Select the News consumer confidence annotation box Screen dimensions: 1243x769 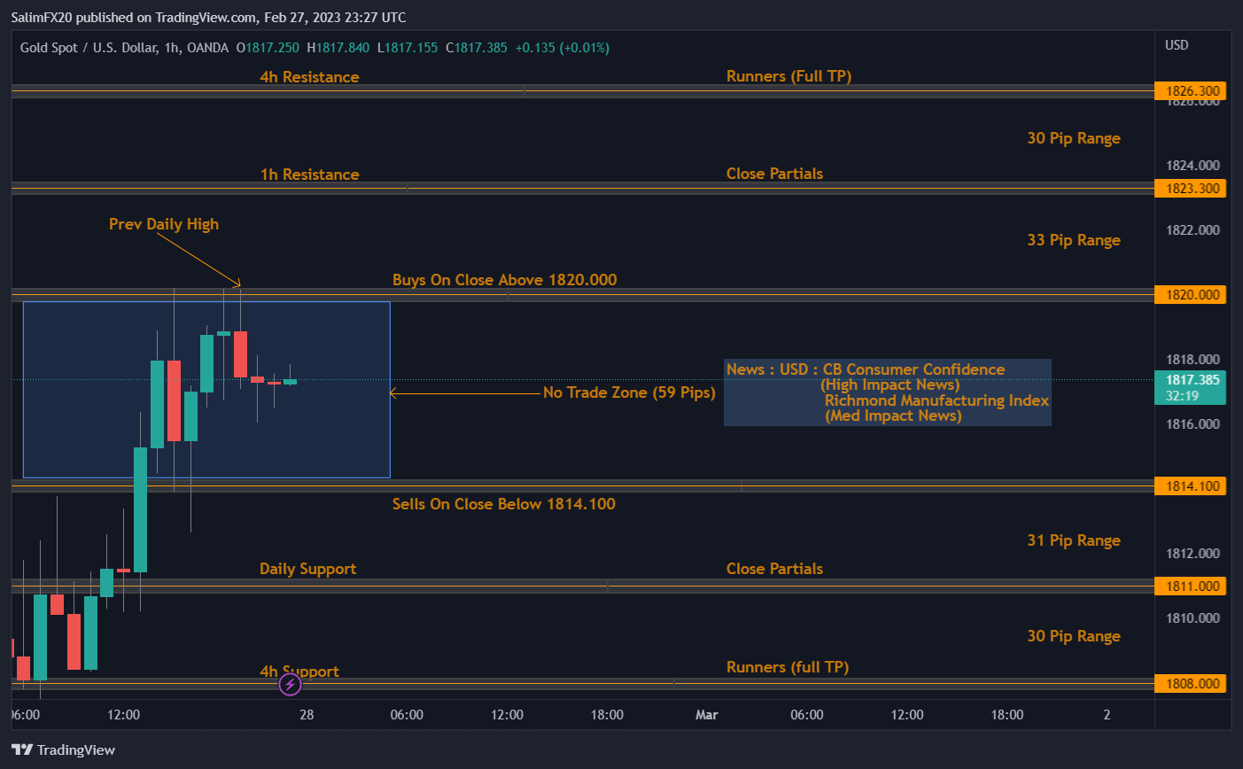[887, 392]
